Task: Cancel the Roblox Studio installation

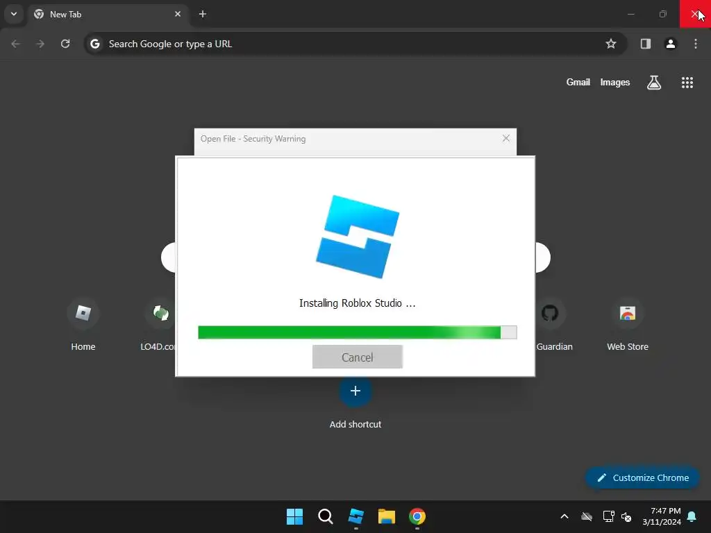Action: point(358,357)
